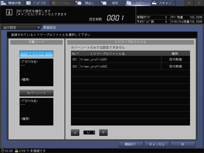
Task: Turn the trimming function off with 機能OFF
Action: (131, 144)
